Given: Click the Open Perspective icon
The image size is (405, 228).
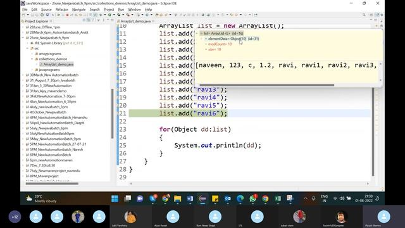Looking at the screenshot, I should [x=371, y=15].
